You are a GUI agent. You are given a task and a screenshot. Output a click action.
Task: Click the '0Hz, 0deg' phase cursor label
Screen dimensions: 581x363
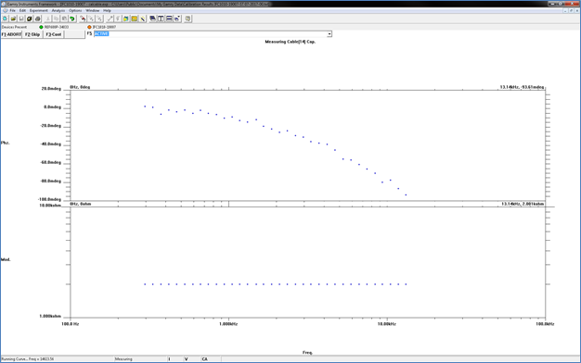(80, 87)
